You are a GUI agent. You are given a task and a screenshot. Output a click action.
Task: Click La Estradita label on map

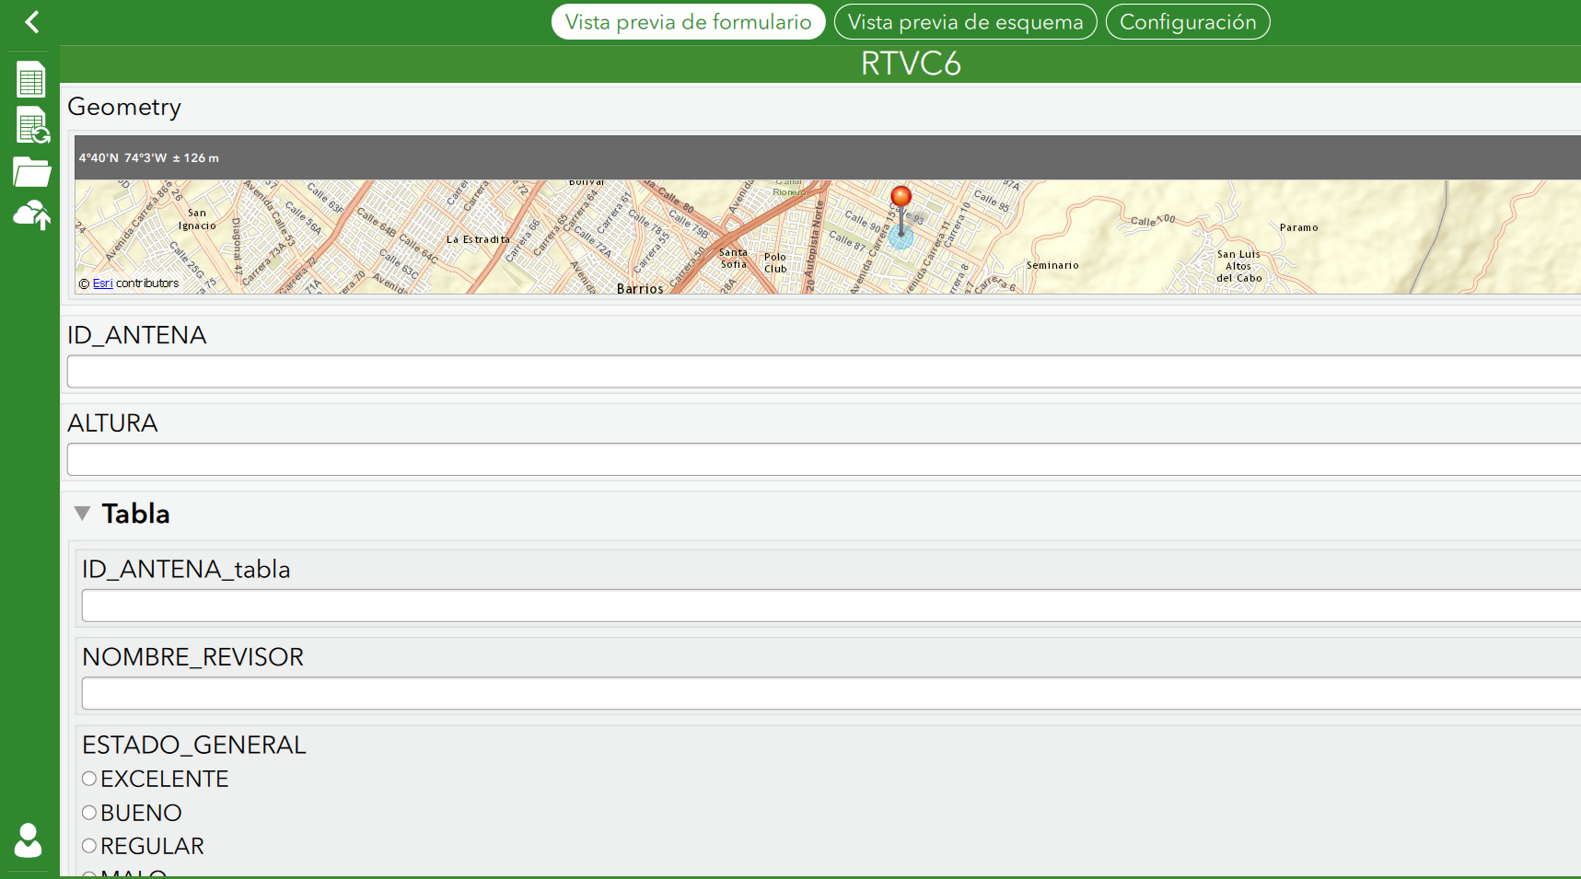[x=478, y=239]
